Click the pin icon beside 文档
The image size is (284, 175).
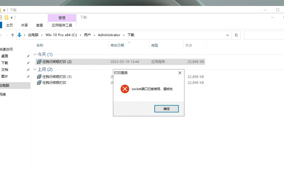click(28, 70)
